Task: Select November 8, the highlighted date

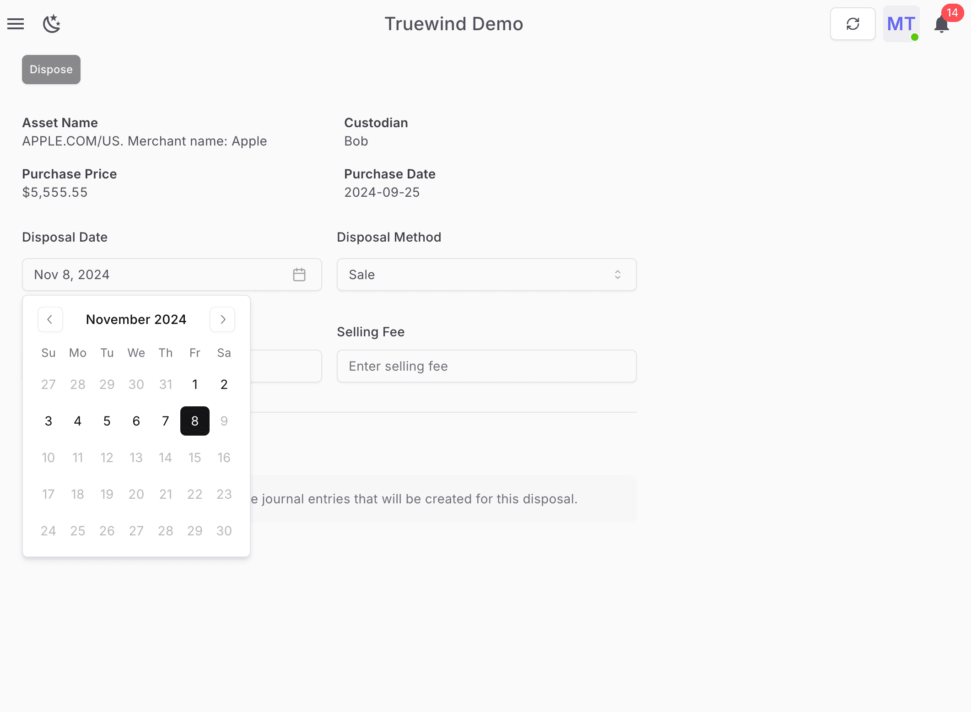Action: (194, 421)
